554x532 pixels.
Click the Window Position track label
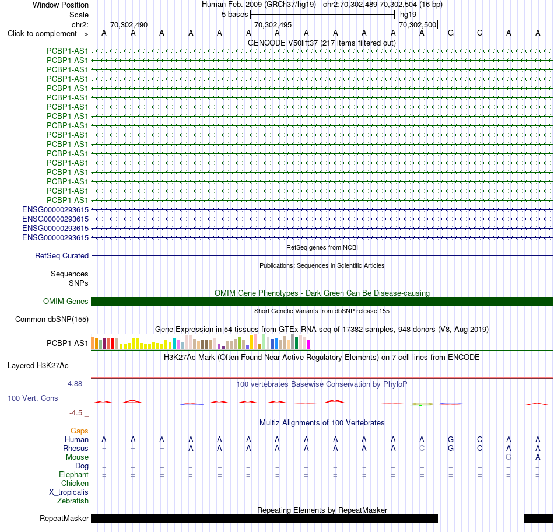click(x=61, y=5)
